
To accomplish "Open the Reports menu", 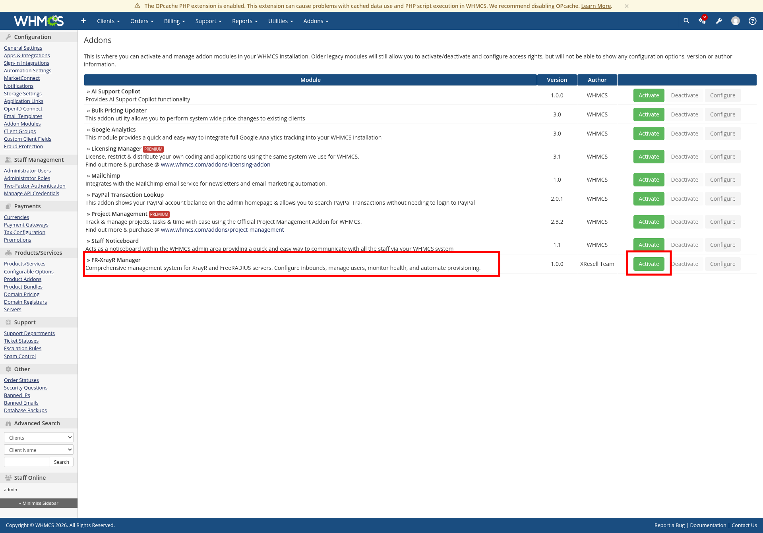I will (245, 21).
